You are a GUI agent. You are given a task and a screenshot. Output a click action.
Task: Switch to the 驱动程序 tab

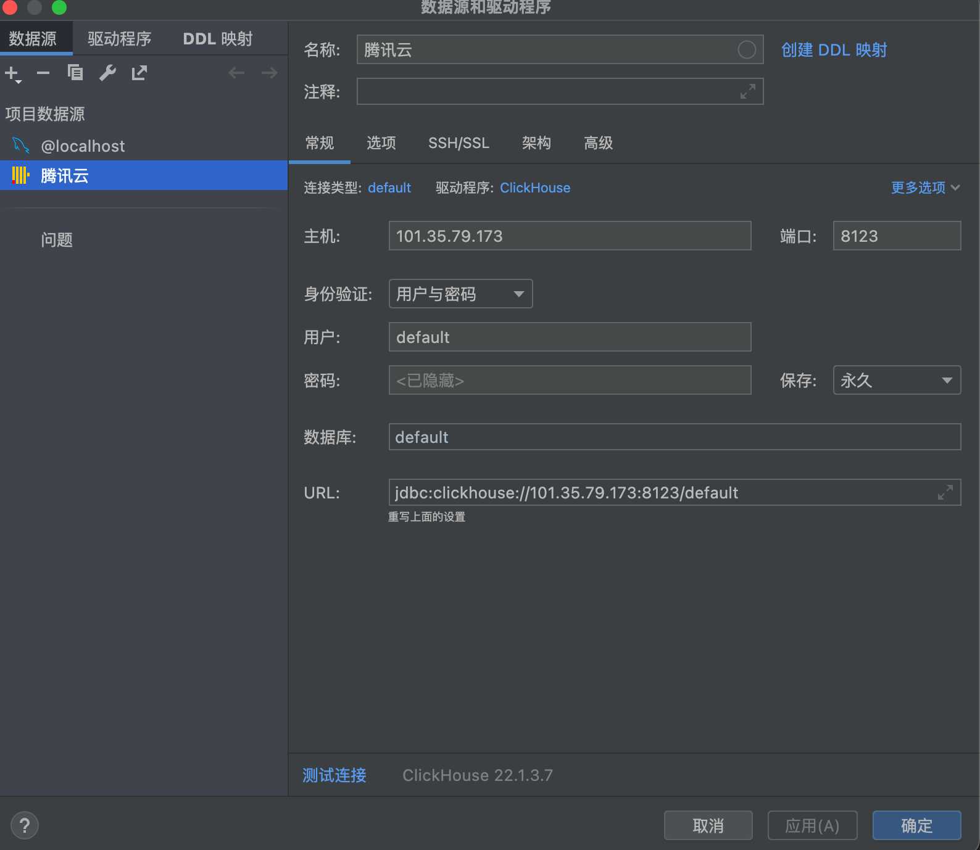(119, 39)
